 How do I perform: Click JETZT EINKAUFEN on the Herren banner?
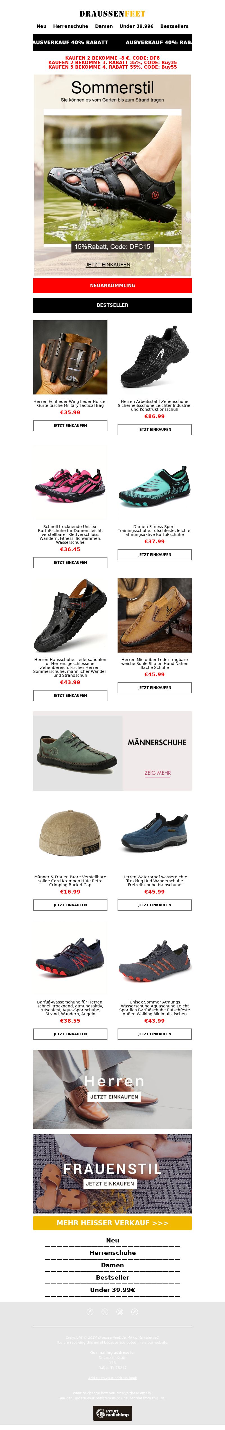tap(114, 1096)
